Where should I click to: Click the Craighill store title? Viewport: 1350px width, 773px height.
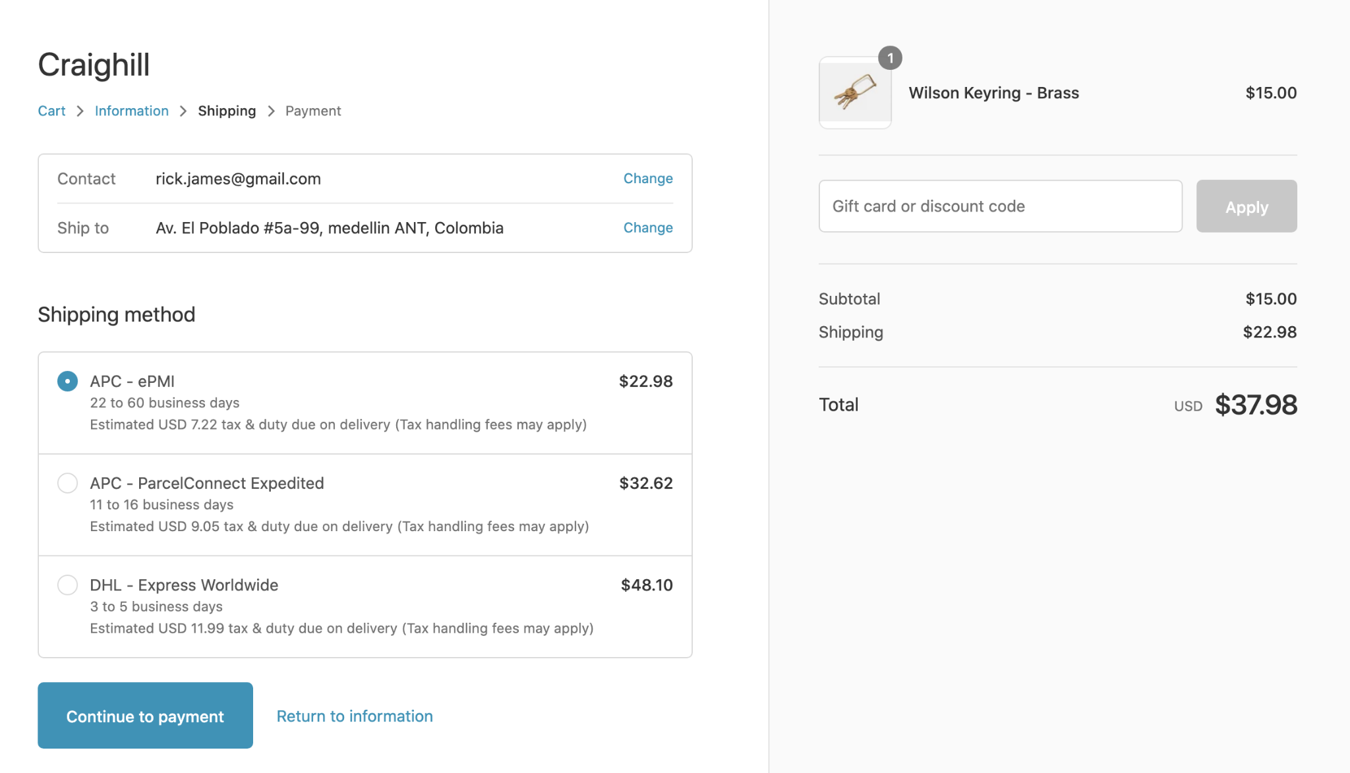click(x=94, y=65)
